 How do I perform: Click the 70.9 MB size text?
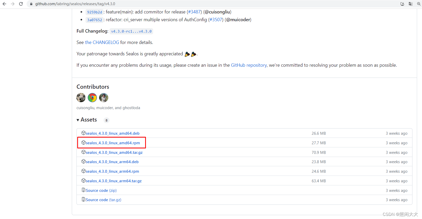coord(319,153)
